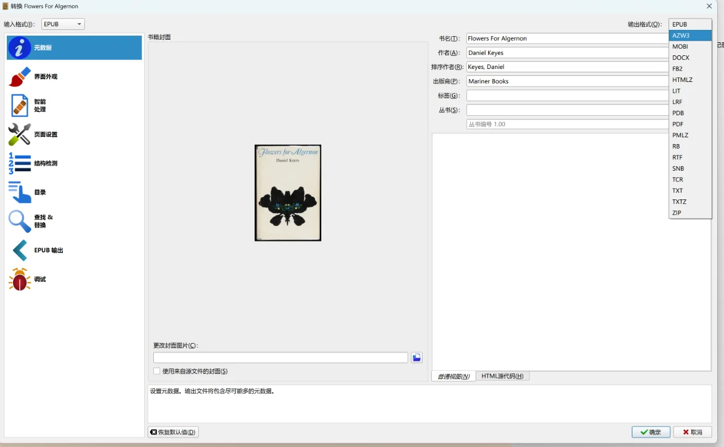724x447 pixels.
Task: Open the 元数据 metadata section icon
Action: (19, 48)
